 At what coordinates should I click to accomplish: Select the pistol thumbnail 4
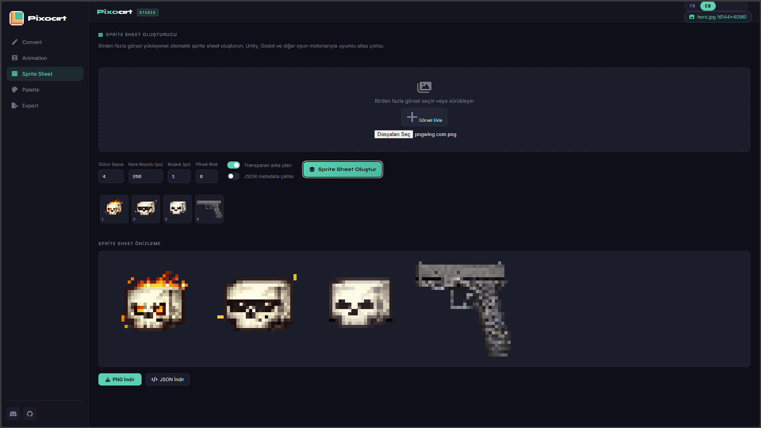tap(209, 209)
